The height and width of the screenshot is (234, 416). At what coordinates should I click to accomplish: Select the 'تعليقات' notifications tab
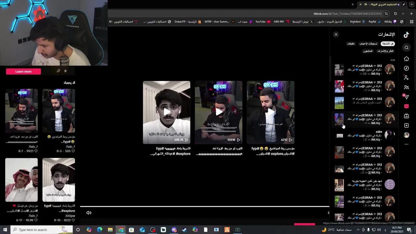pyautogui.click(x=351, y=44)
